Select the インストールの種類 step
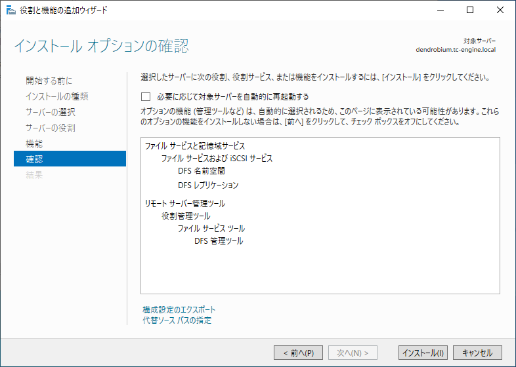The height and width of the screenshot is (367, 516). click(x=57, y=96)
